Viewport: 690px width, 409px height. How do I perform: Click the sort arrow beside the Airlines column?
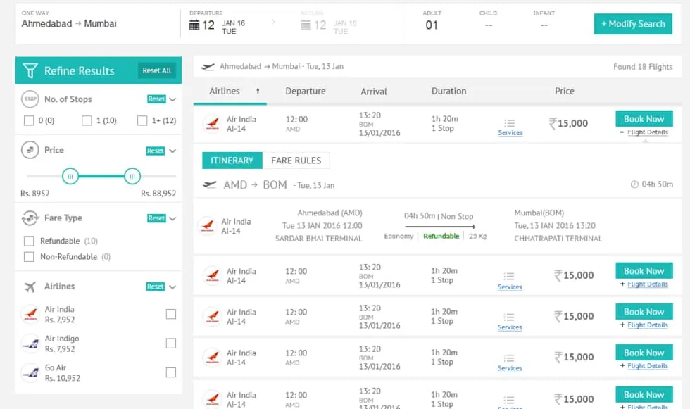tap(258, 91)
